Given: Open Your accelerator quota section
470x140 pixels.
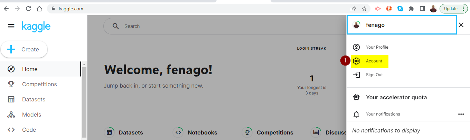Looking at the screenshot, I should click(x=396, y=97).
